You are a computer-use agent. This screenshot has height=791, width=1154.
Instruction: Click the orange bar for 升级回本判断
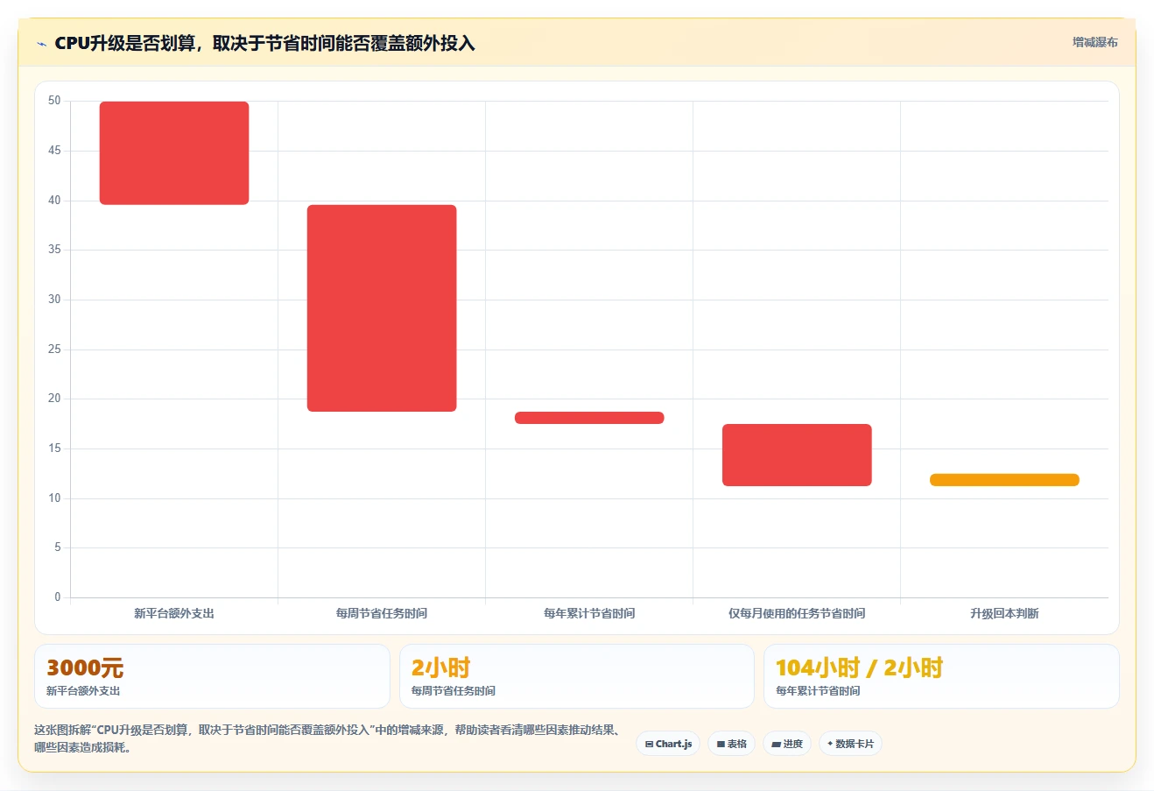1004,480
